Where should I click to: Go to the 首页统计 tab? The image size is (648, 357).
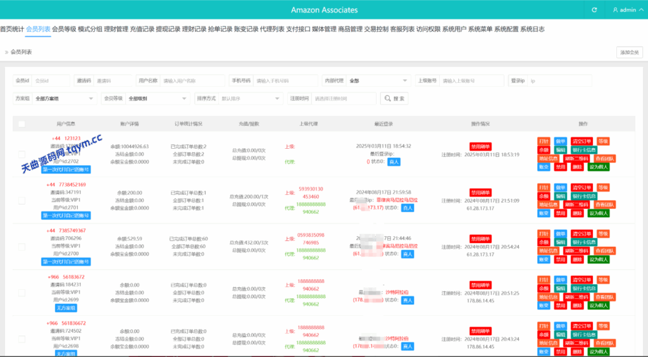tap(12, 29)
